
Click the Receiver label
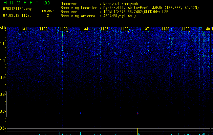pyautogui.click(x=69, y=12)
